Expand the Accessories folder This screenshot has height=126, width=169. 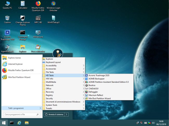pyautogui.click(x=64, y=69)
